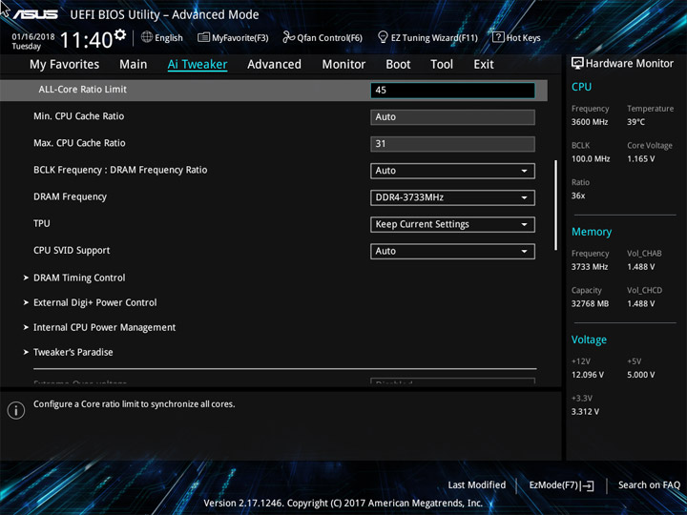This screenshot has height=515, width=687.
Task: Click the ALL-Core Ratio Limit label
Action: pyautogui.click(x=82, y=90)
